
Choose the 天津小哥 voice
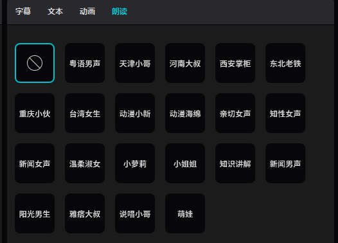(135, 63)
